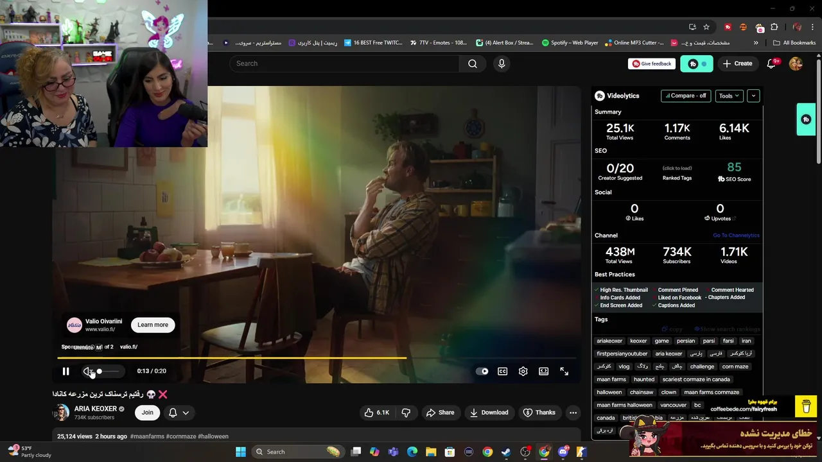Focus the YouTube search field
The width and height of the screenshot is (822, 462).
pyautogui.click(x=344, y=64)
